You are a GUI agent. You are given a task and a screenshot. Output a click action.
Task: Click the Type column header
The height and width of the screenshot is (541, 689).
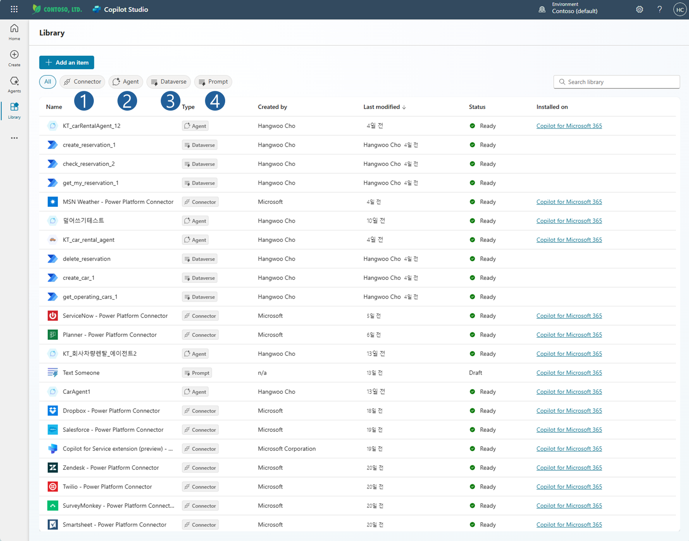coord(188,107)
